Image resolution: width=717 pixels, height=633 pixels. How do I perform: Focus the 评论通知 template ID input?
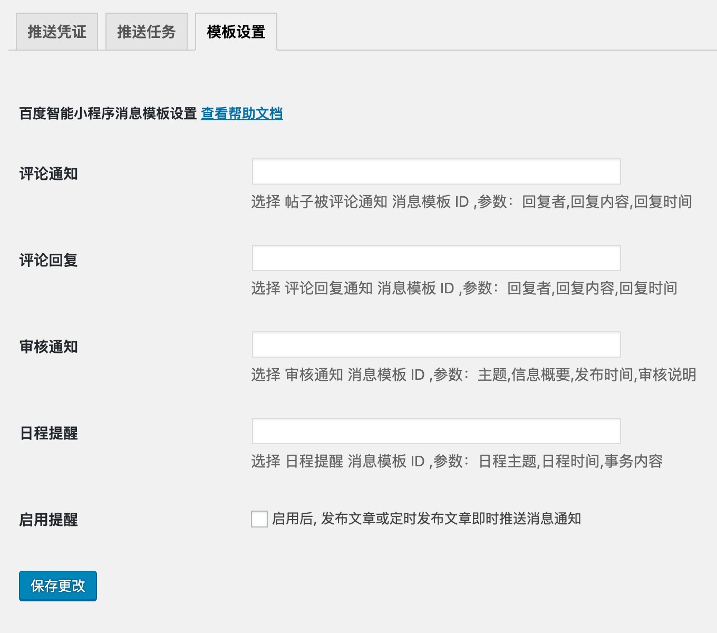click(437, 171)
